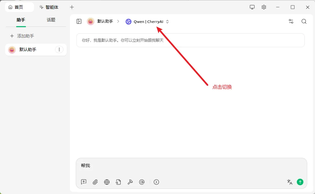The height and width of the screenshot is (194, 315).
Task: Click knowledge base file search icon
Action: pos(118,182)
